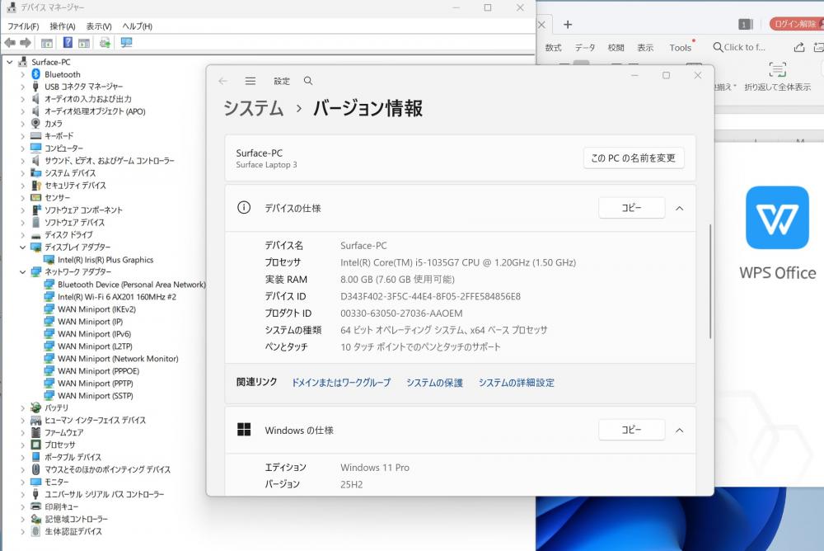Open the 表示(V) menu in Device Manager
The image size is (824, 551).
pyautogui.click(x=99, y=26)
